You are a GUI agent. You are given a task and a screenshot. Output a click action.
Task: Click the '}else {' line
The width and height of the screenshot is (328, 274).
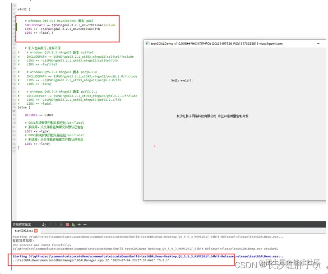click(24, 107)
